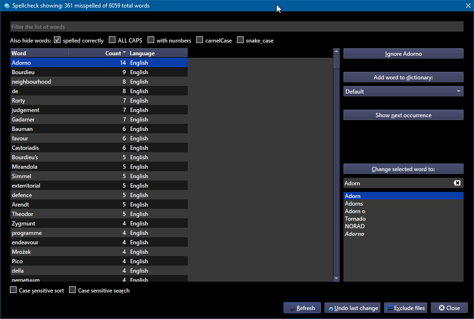This screenshot has width=474, height=319.
Task: Select the word della
Action: pos(99,270)
